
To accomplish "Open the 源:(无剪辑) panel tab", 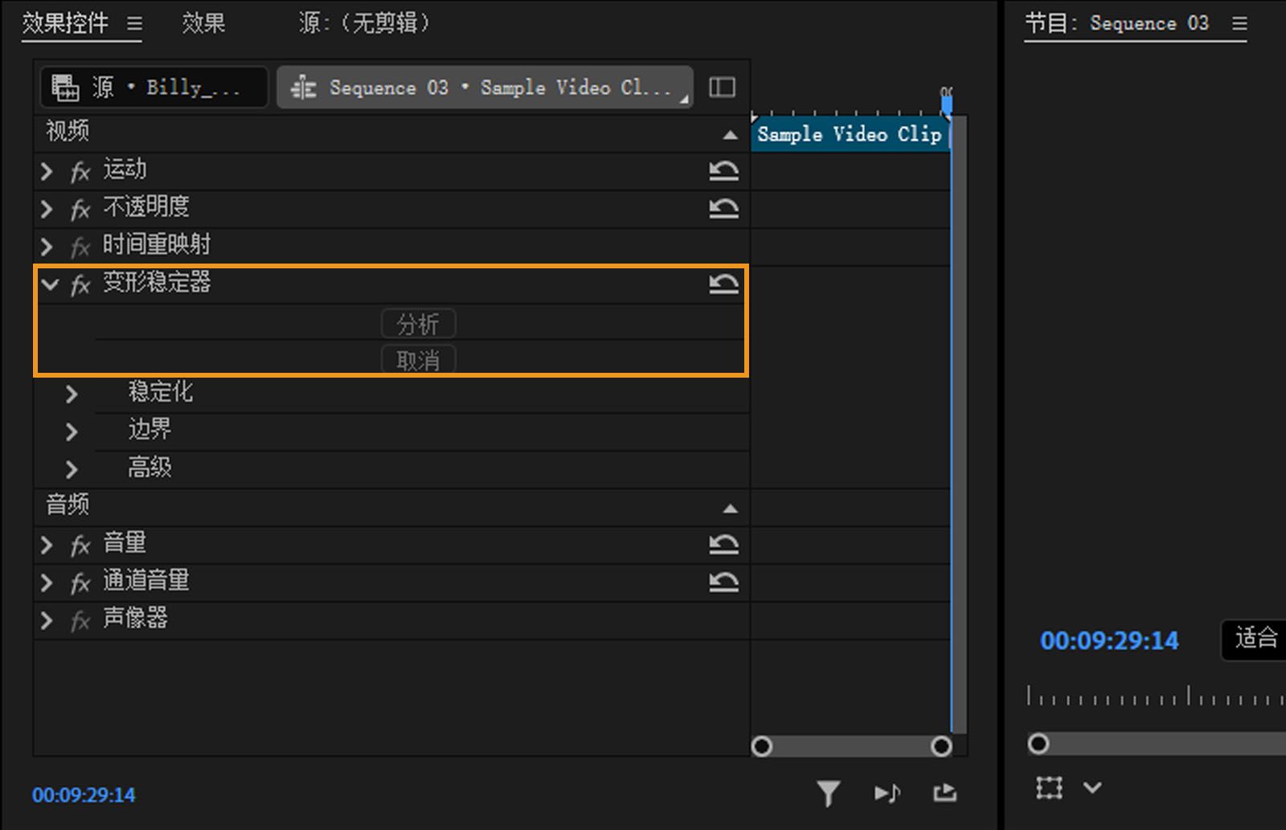I will pyautogui.click(x=364, y=23).
